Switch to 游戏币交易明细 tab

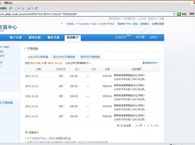(90, 57)
